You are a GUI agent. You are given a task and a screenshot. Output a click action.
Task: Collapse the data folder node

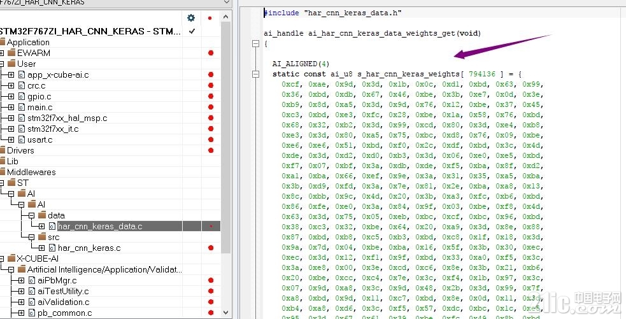point(32,215)
